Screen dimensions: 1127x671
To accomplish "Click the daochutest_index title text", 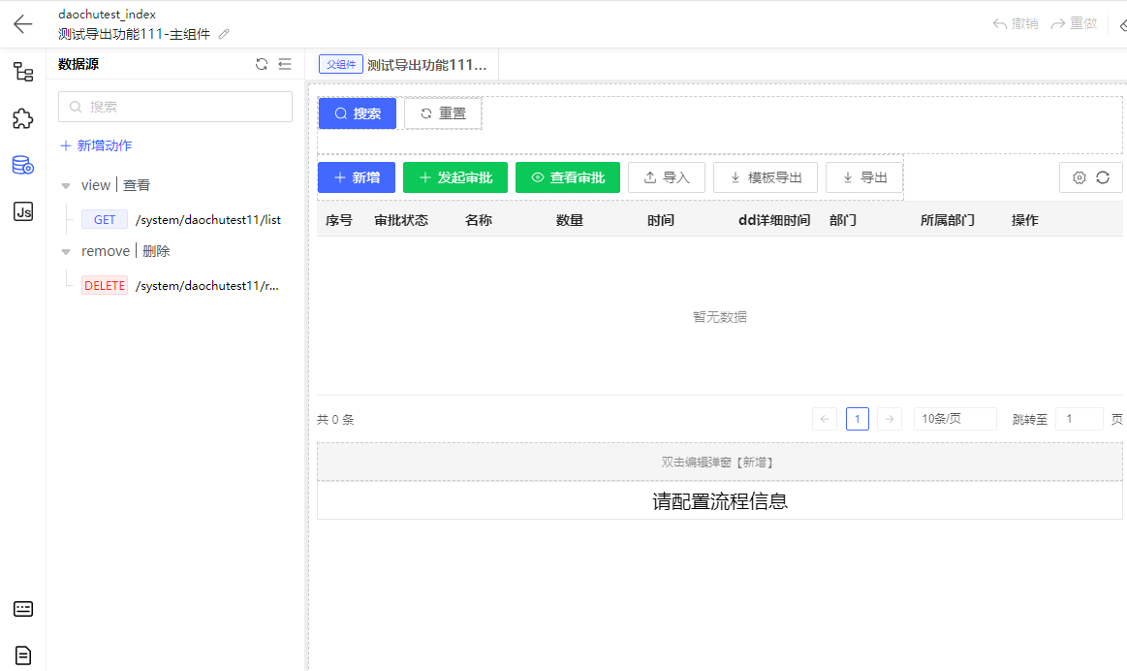I will click(108, 15).
